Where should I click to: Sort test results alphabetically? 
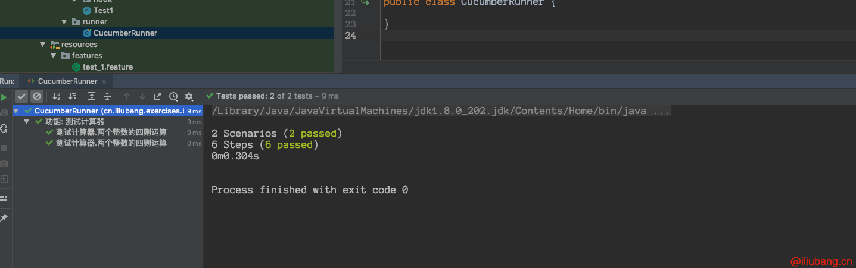(x=57, y=96)
